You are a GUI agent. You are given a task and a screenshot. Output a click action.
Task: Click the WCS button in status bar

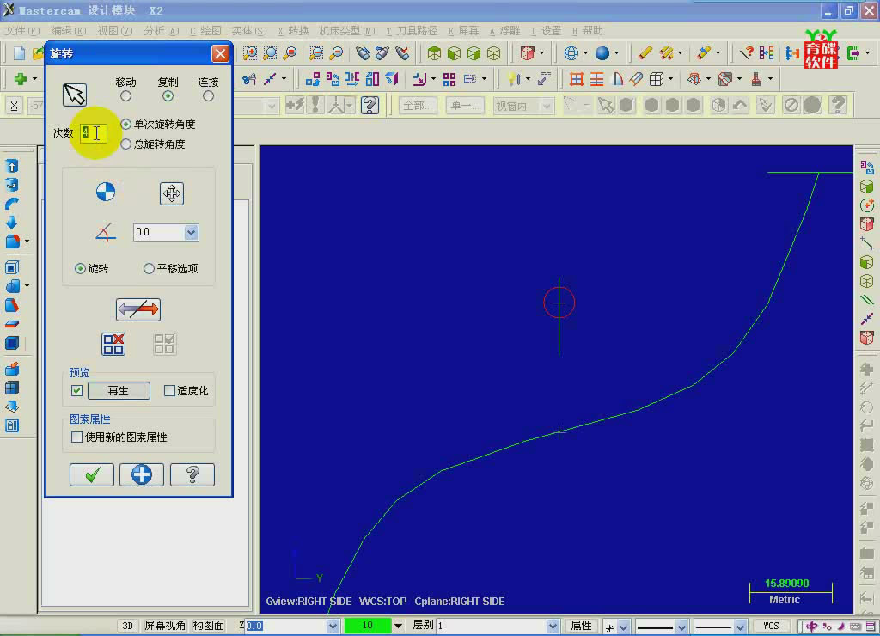(771, 626)
